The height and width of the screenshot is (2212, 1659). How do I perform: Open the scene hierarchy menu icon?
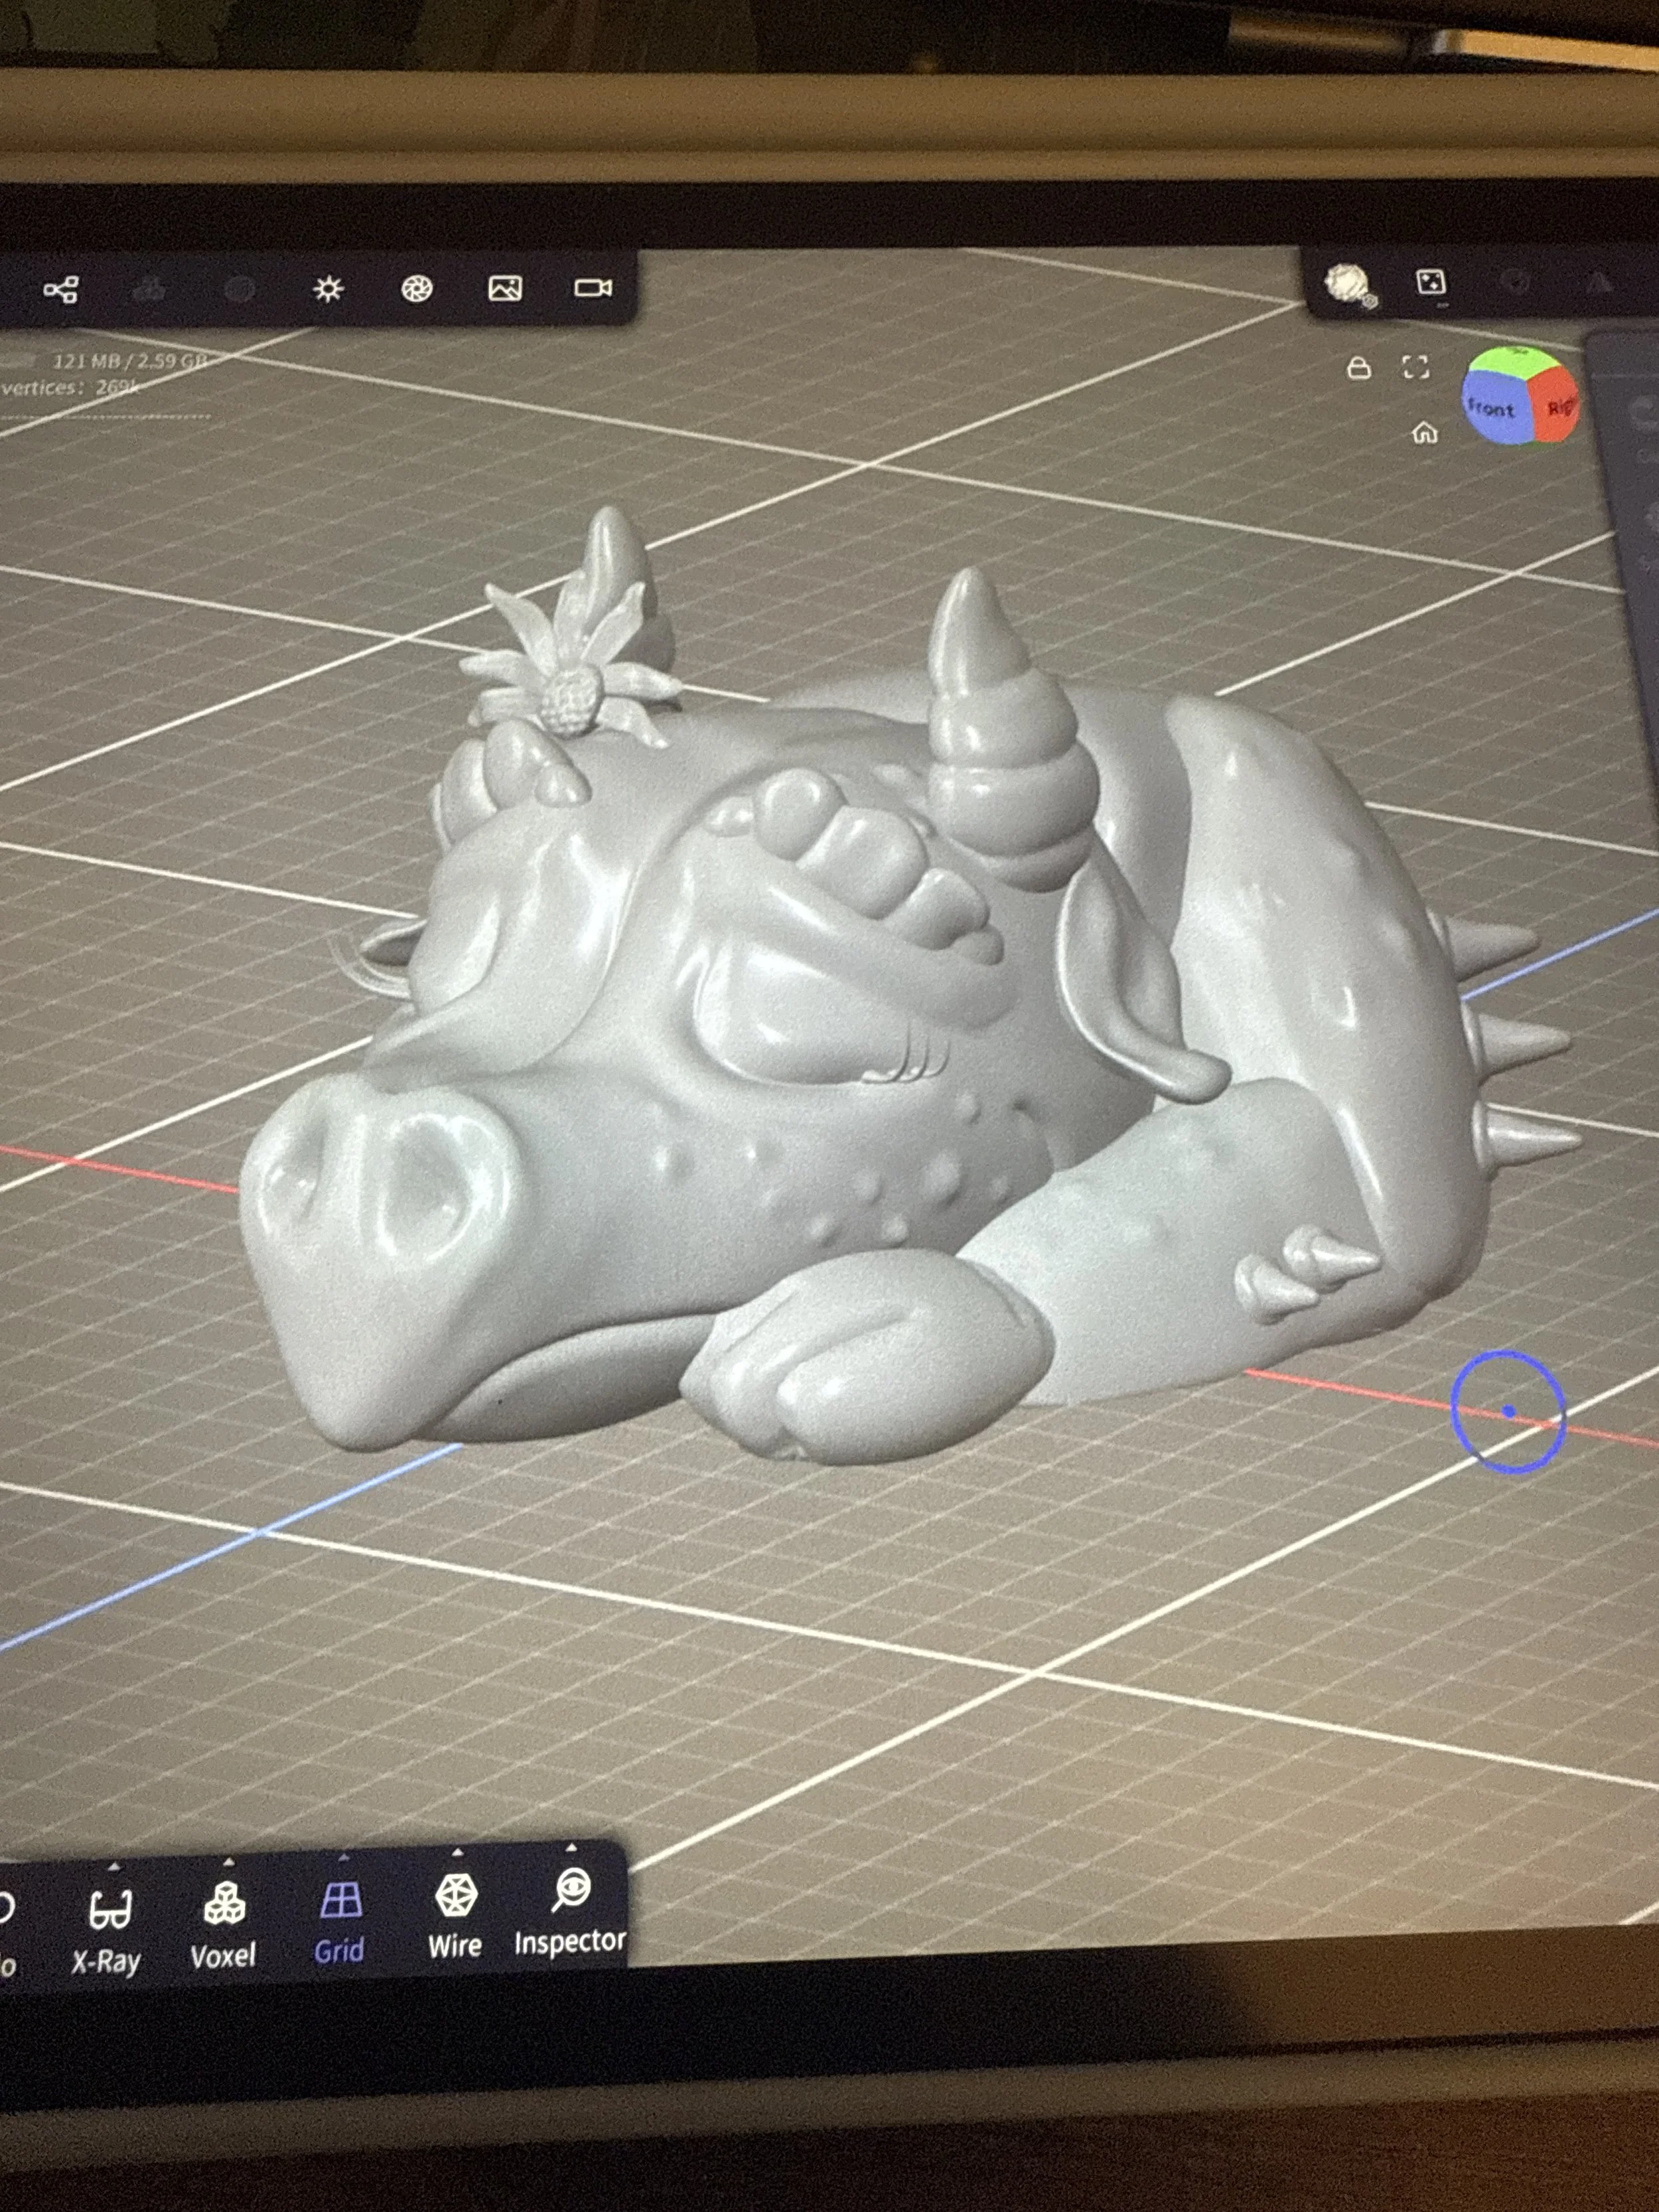tap(61, 290)
